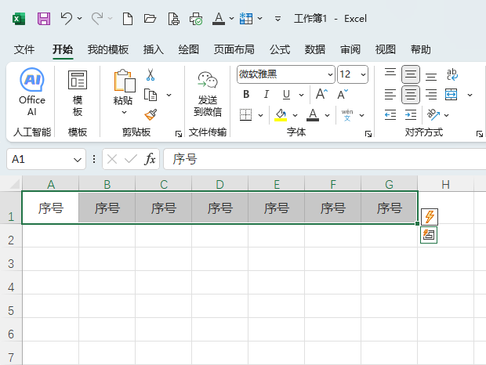
Task: Apply yellow fill color to cells
Action: (281, 115)
